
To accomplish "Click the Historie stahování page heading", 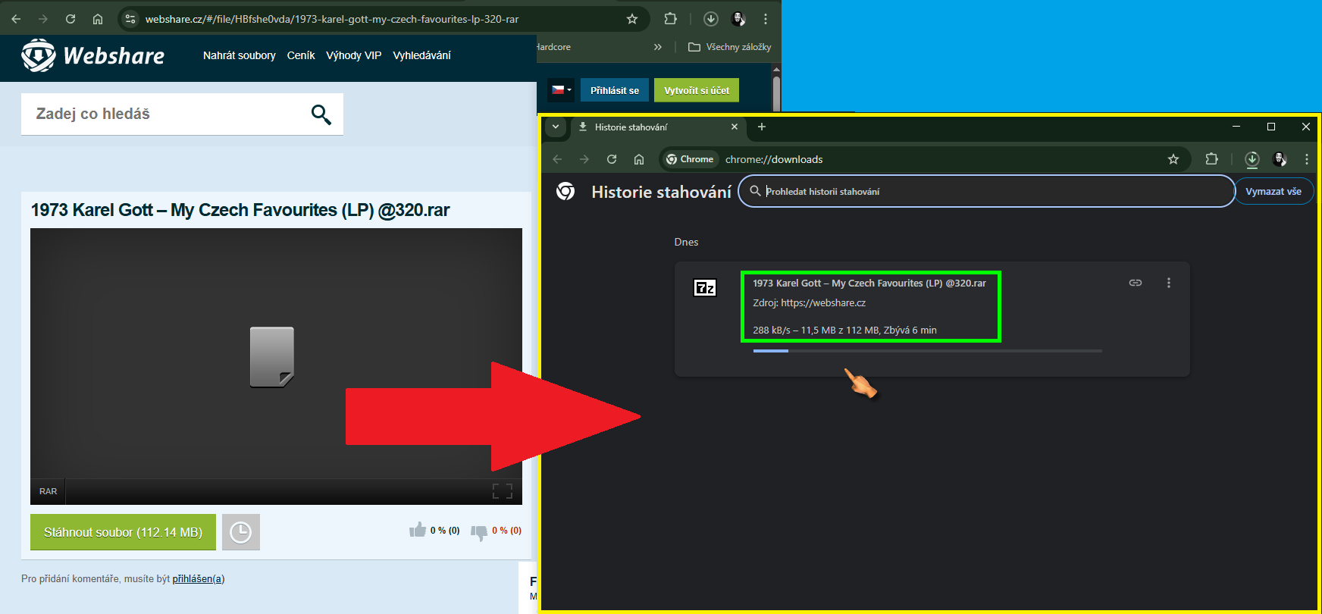I will tap(661, 192).
